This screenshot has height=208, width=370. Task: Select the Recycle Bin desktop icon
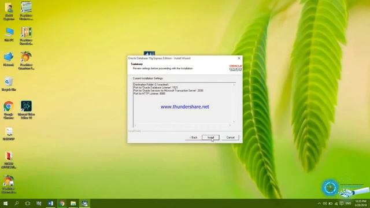coord(9,84)
